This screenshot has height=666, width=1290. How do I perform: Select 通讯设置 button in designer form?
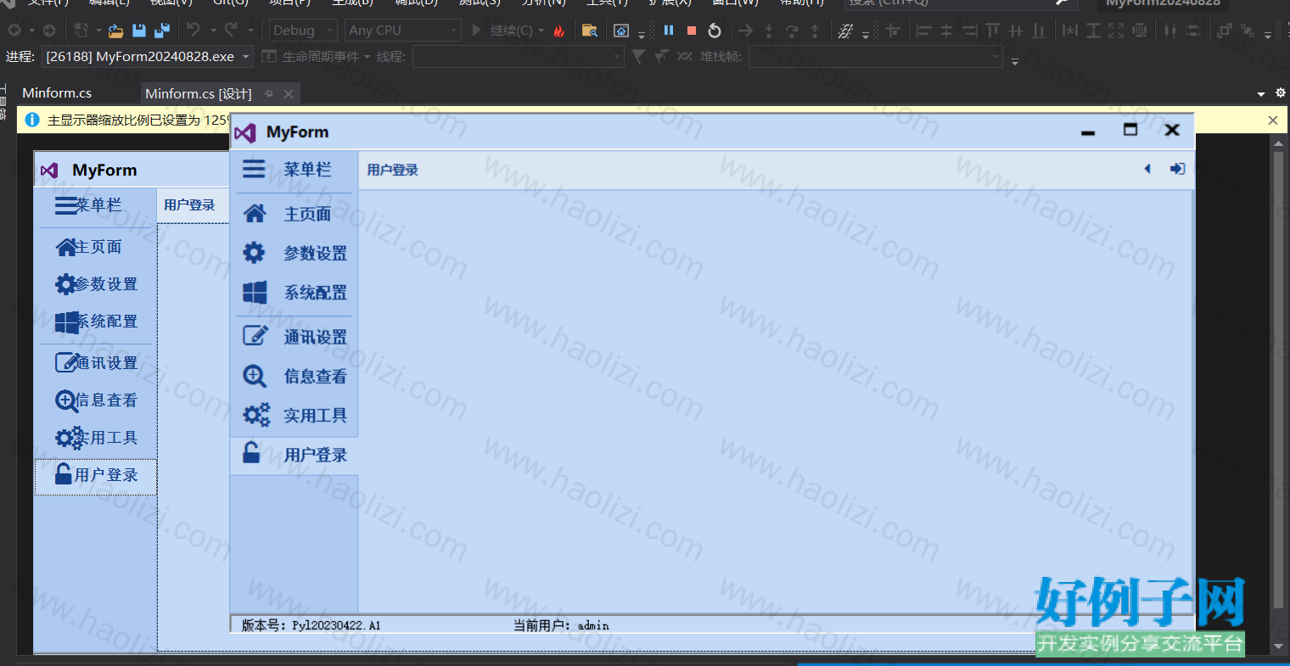95,363
